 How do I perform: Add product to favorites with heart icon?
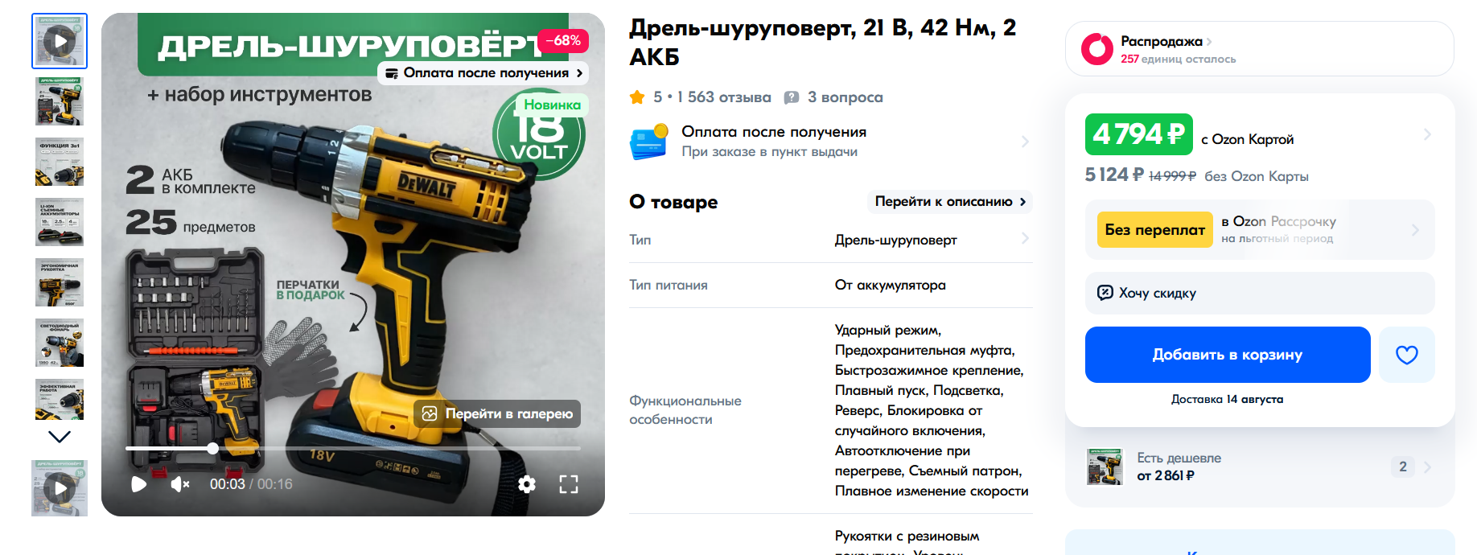(1406, 355)
